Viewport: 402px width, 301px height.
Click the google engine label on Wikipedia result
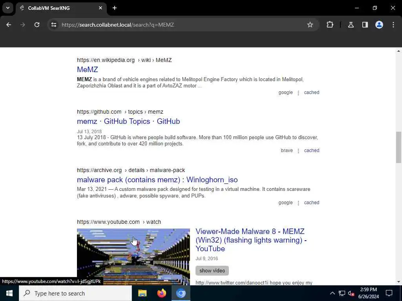285,92
